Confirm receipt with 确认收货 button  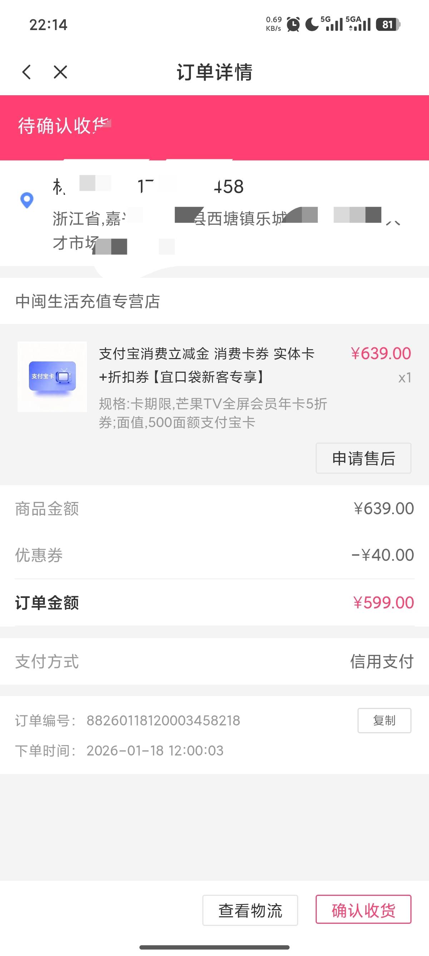coord(363,910)
